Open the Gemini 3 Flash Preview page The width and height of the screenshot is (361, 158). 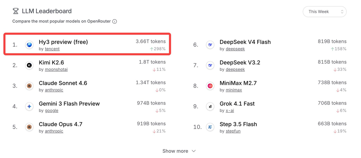69,104
